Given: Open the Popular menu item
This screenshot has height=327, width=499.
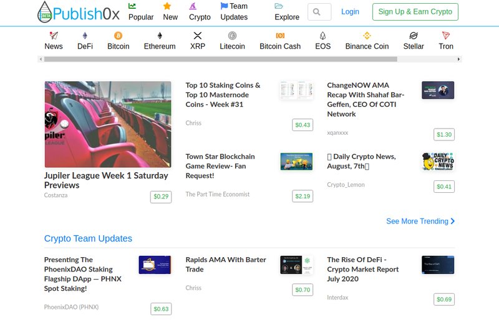Looking at the screenshot, I should point(141,17).
